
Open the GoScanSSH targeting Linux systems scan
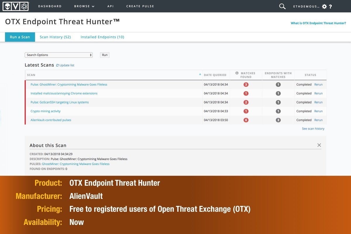pyautogui.click(x=60, y=102)
